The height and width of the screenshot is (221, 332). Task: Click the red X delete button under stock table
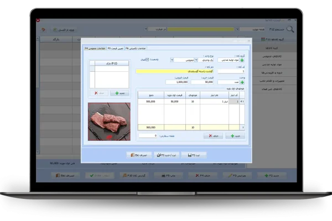click(x=213, y=135)
